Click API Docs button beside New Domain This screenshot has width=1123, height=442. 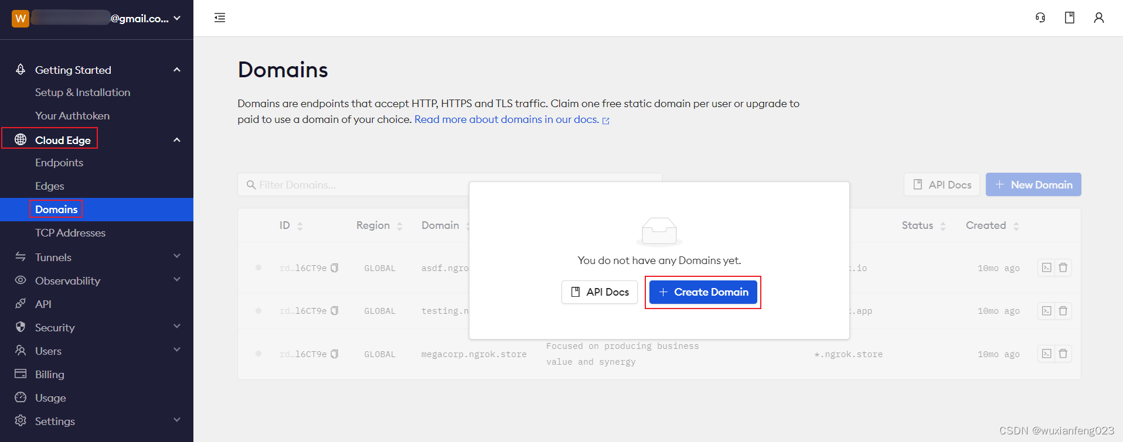[x=942, y=184]
